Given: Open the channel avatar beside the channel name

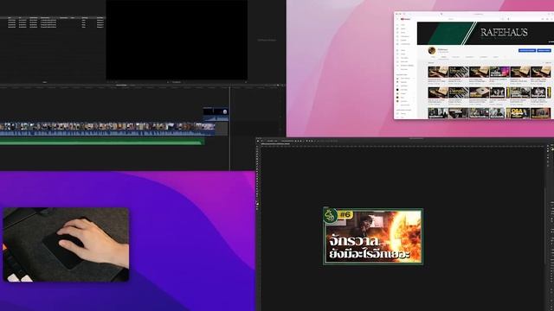Looking at the screenshot, I should pyautogui.click(x=432, y=50).
